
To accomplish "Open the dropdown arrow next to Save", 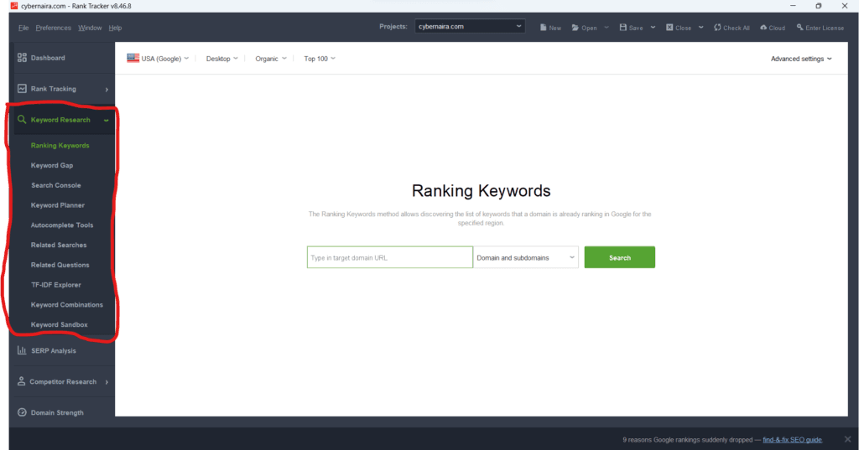I will pyautogui.click(x=653, y=28).
